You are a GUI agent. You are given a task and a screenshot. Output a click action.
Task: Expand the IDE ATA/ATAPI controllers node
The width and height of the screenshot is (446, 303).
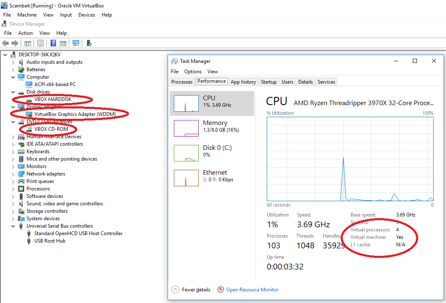click(13, 144)
